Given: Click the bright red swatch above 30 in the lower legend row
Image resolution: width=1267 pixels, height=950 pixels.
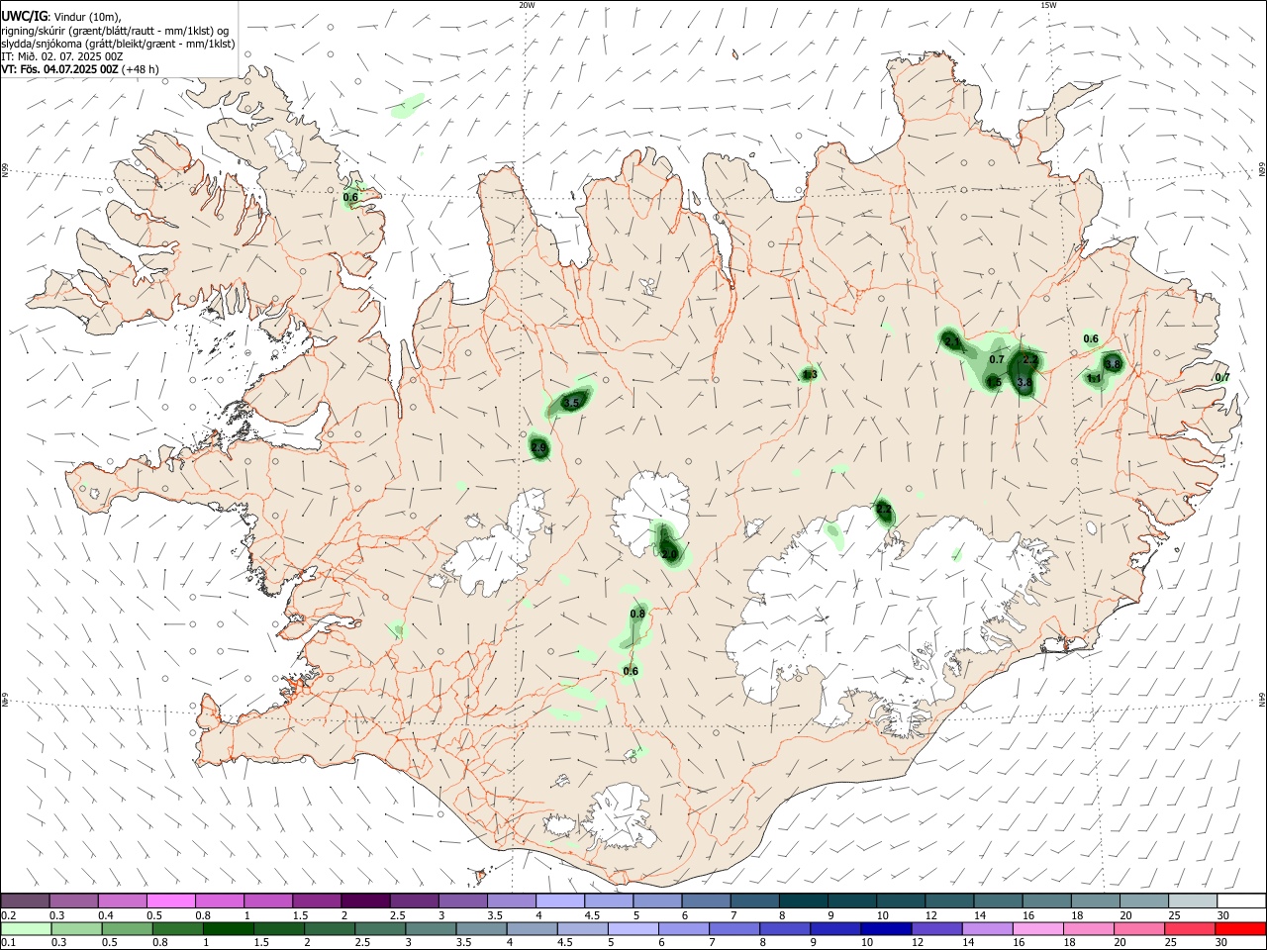Looking at the screenshot, I should [1239, 928].
